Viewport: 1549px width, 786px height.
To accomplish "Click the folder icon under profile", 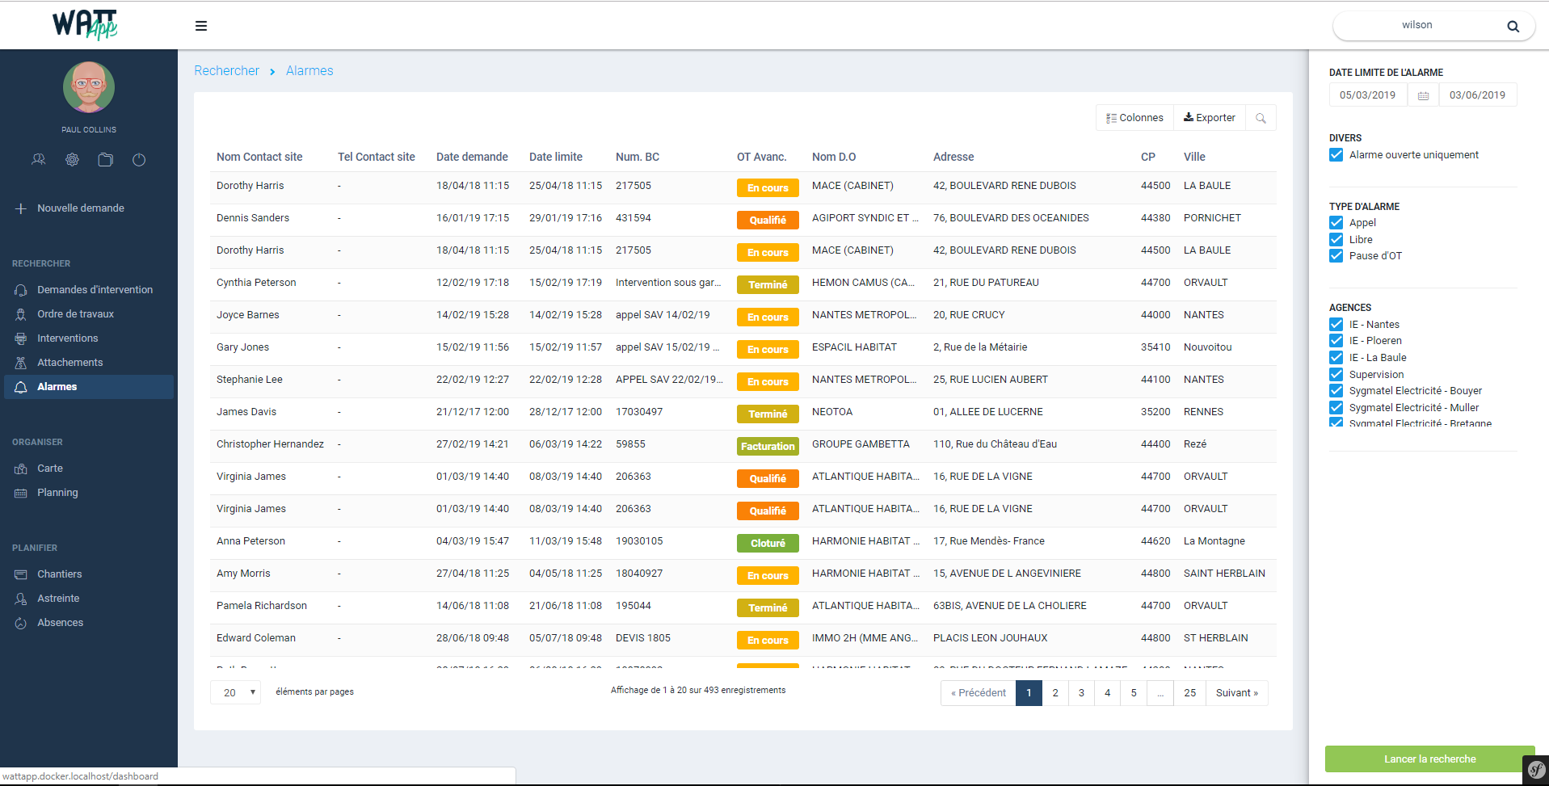I will (106, 160).
